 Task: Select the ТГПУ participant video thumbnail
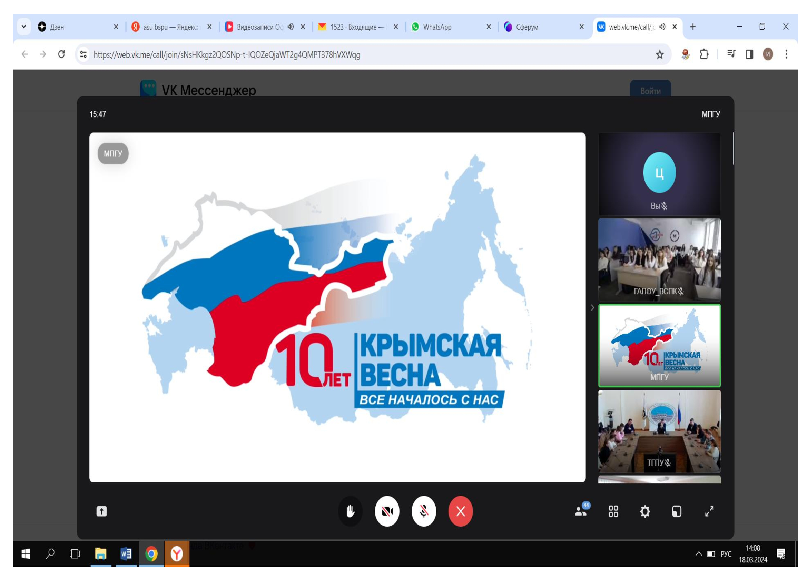[x=659, y=431]
